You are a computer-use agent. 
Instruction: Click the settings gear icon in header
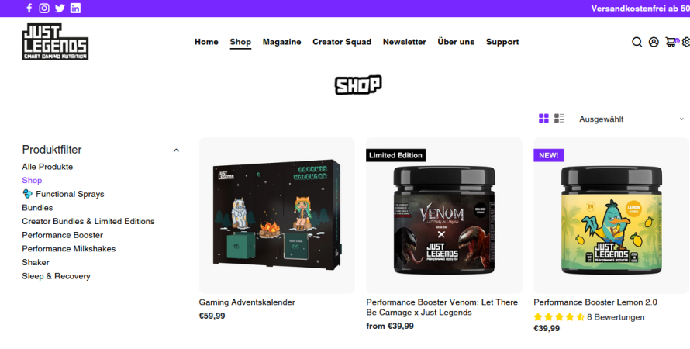tap(685, 42)
